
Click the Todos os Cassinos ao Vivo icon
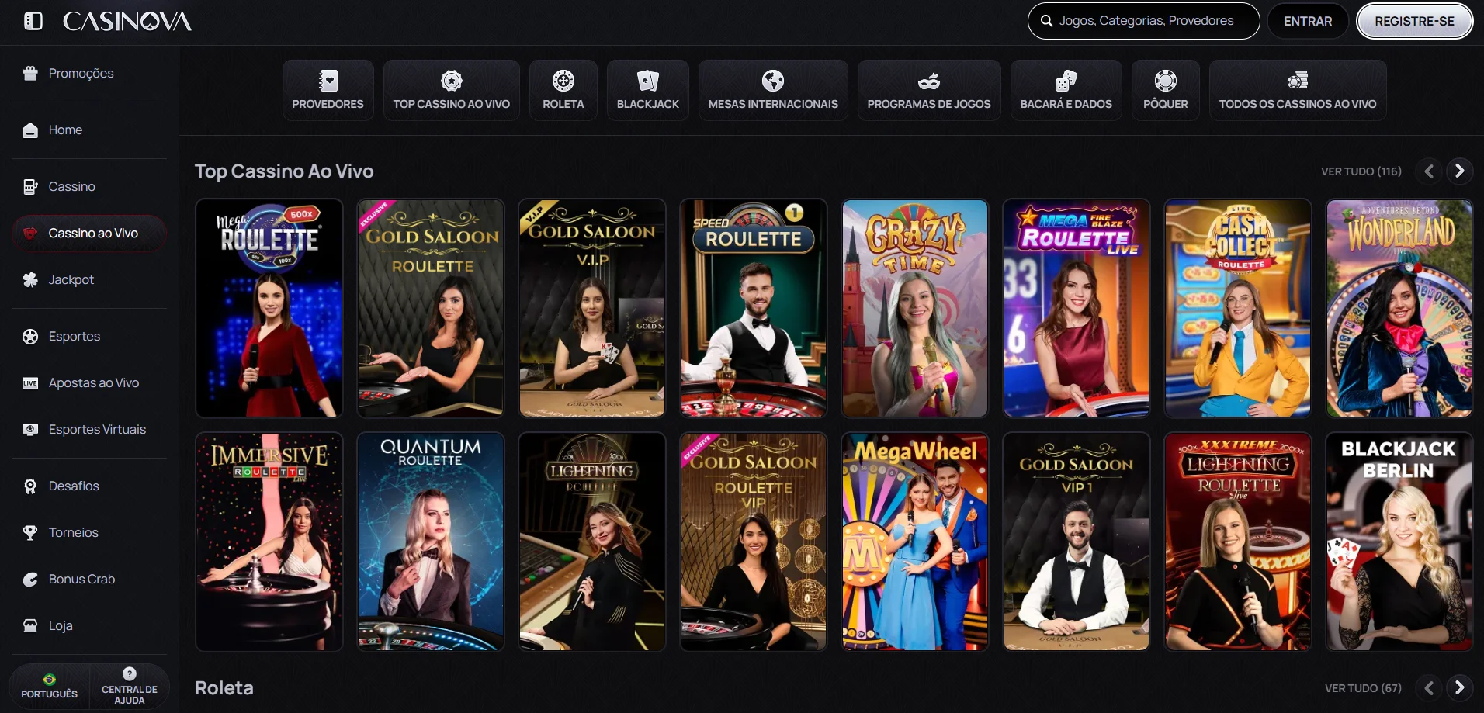(x=1298, y=80)
